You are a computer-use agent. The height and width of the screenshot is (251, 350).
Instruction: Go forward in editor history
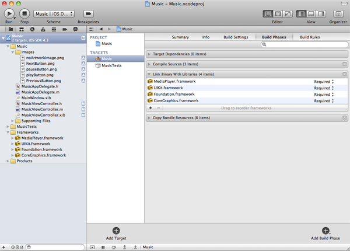[109, 29]
